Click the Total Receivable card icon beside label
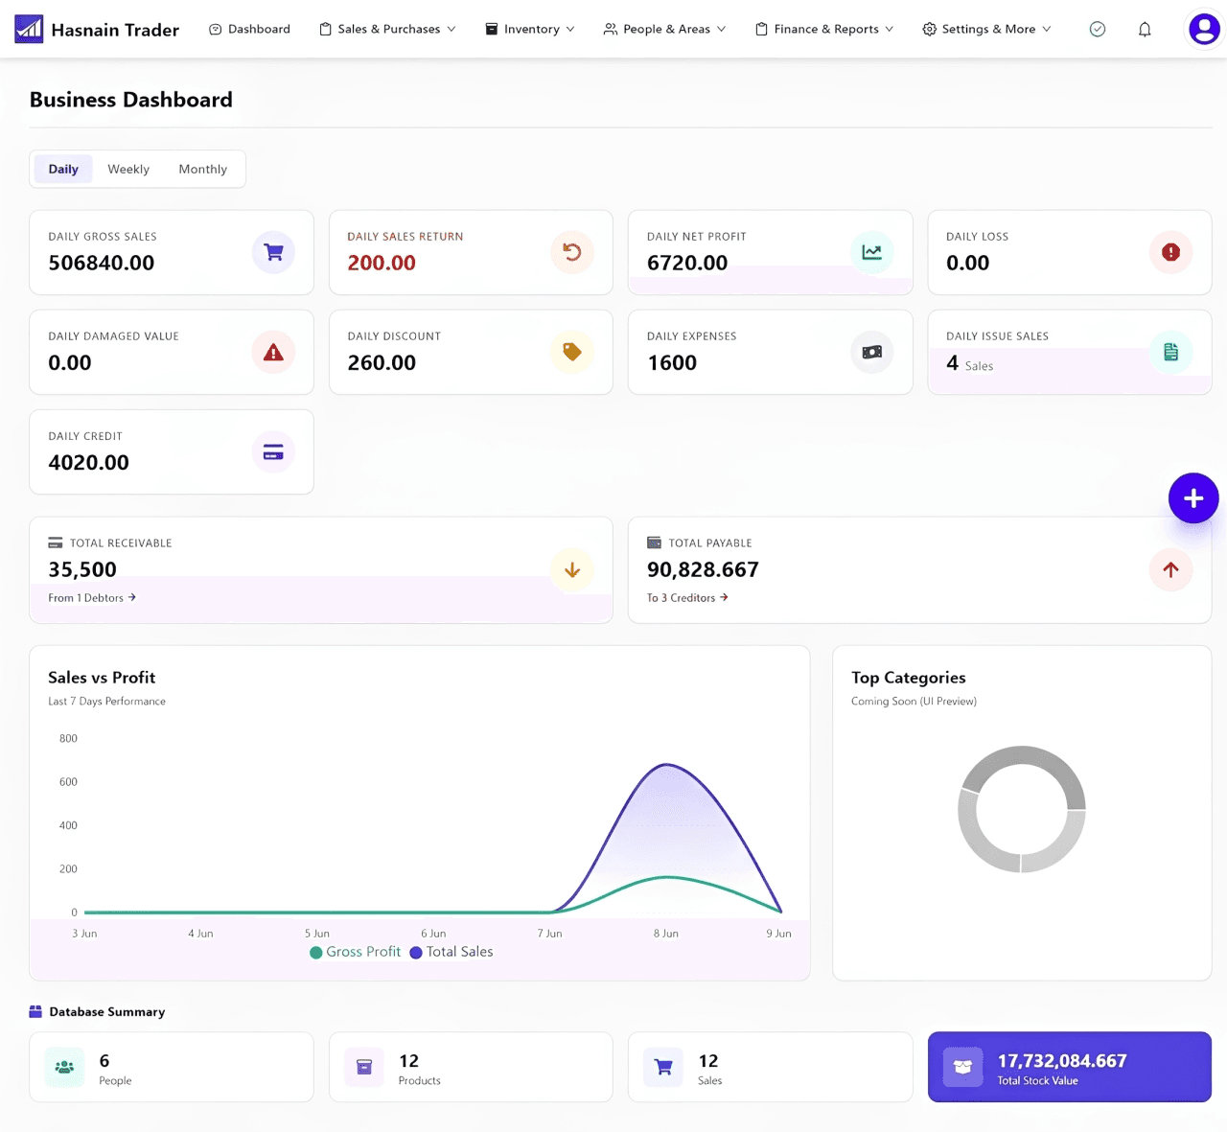The height and width of the screenshot is (1132, 1227). click(56, 543)
